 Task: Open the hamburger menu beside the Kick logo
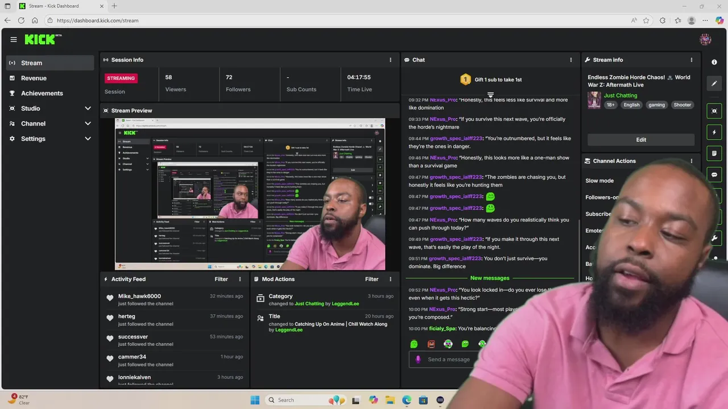pyautogui.click(x=13, y=39)
